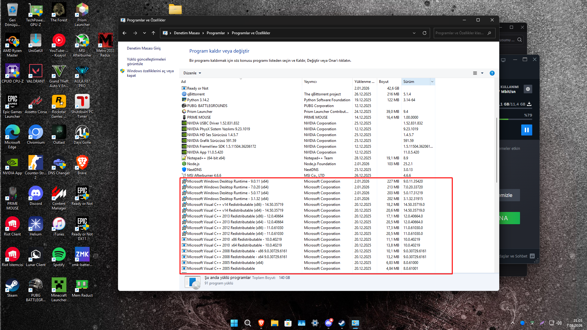Open Arkadaşlar ve Sohbet in Steam window
This screenshot has height=330, width=587.
[517, 256]
